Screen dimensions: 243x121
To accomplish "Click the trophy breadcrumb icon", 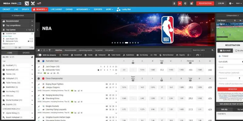I will tap(50, 50).
